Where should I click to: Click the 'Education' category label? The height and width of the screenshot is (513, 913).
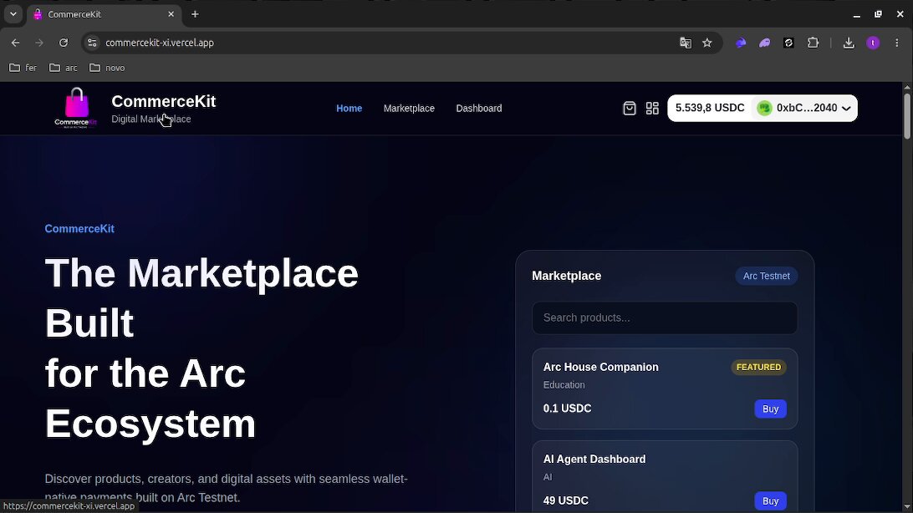click(564, 385)
